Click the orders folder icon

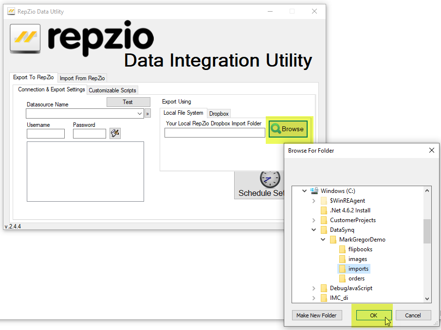pos(343,278)
